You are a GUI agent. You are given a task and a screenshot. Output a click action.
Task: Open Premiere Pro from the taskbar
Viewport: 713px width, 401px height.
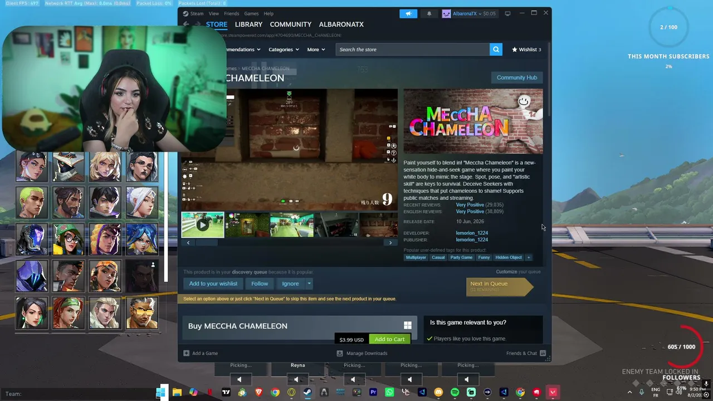(x=373, y=392)
